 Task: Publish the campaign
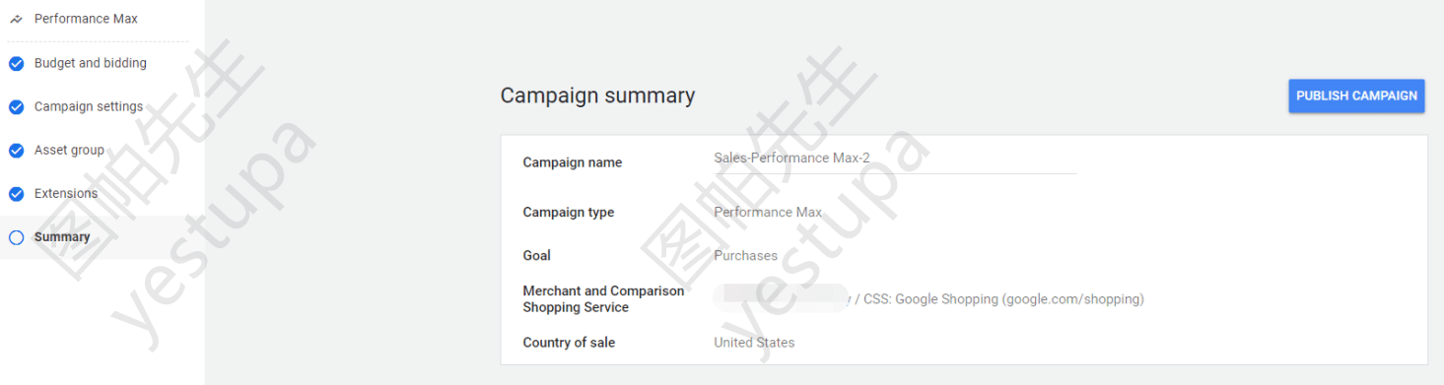(x=1356, y=96)
